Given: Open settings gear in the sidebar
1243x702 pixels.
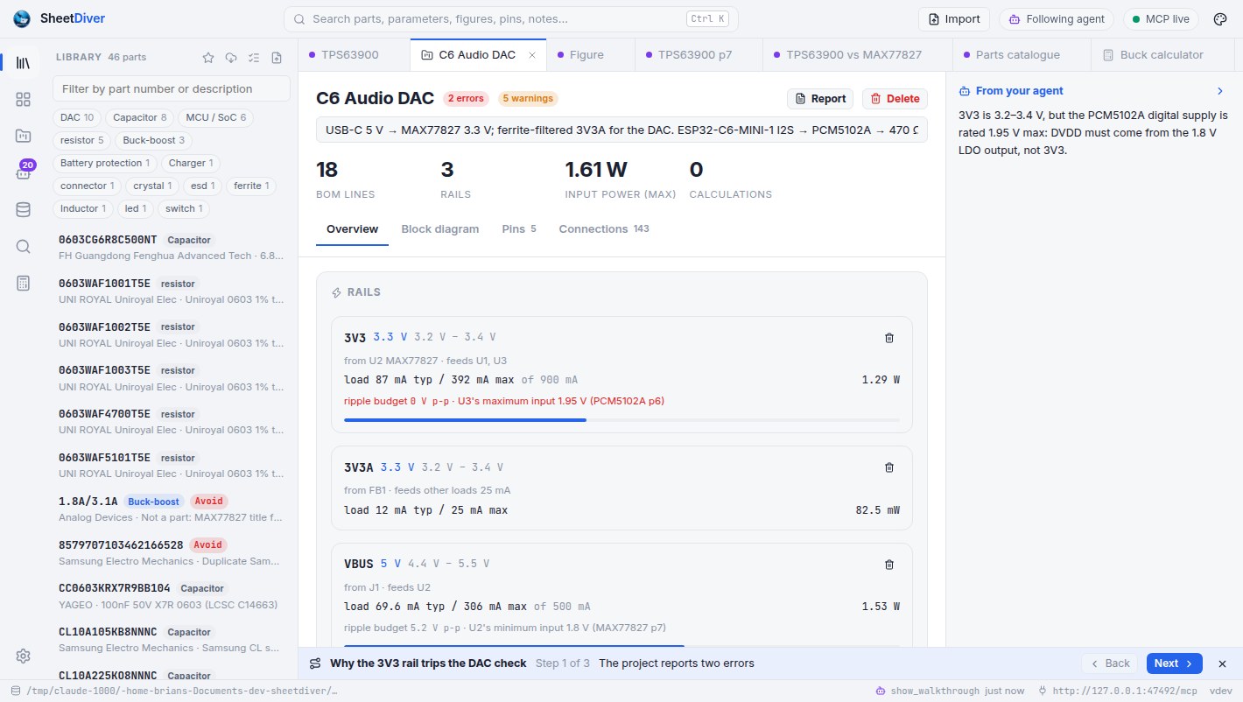Looking at the screenshot, I should point(24,656).
